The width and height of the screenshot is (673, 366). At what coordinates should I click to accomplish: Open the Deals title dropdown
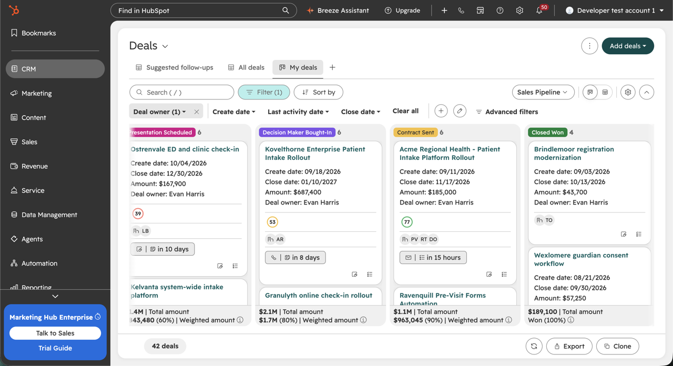click(x=149, y=46)
